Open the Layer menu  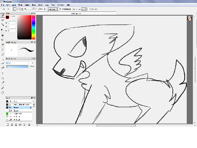point(14,5)
